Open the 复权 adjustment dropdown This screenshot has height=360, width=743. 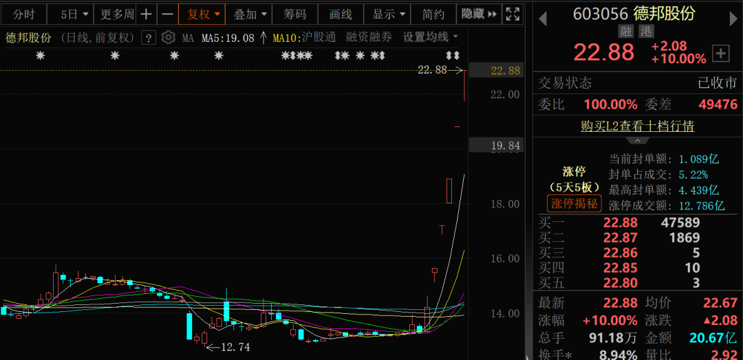[x=204, y=14]
